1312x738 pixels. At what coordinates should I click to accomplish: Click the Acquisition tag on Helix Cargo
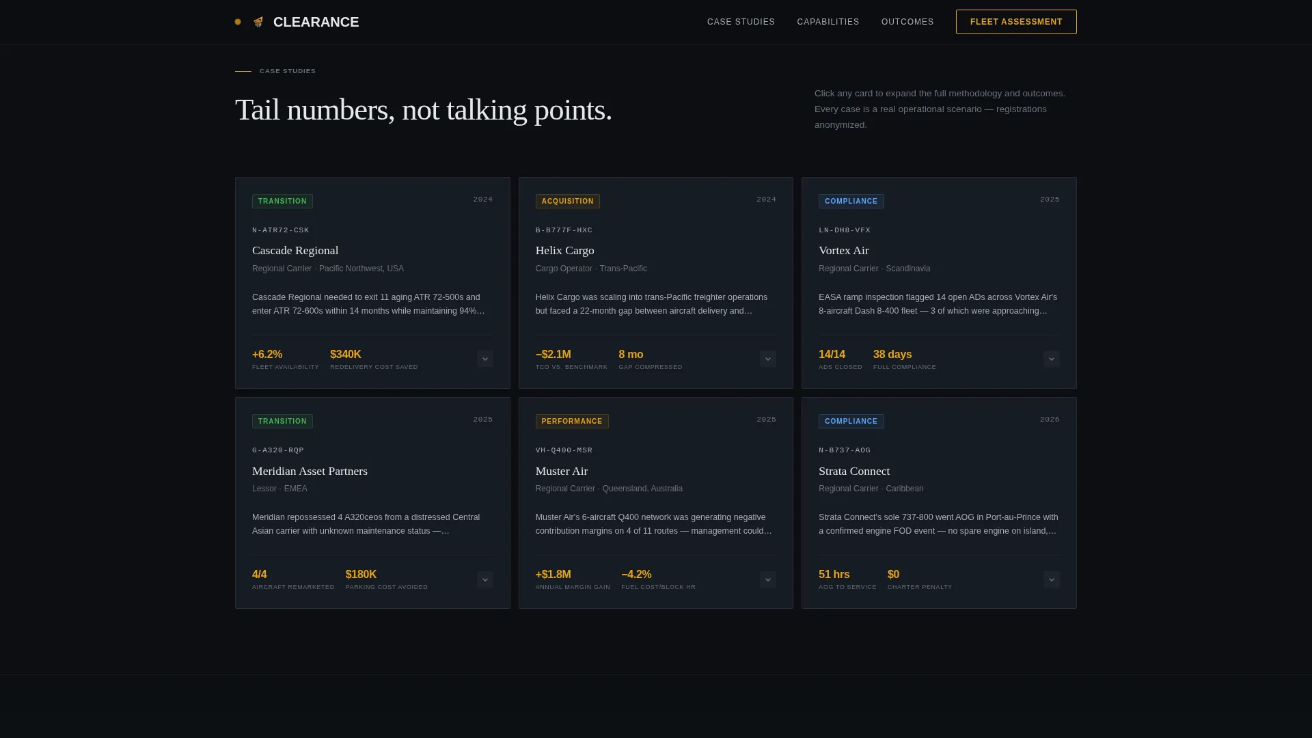(568, 201)
